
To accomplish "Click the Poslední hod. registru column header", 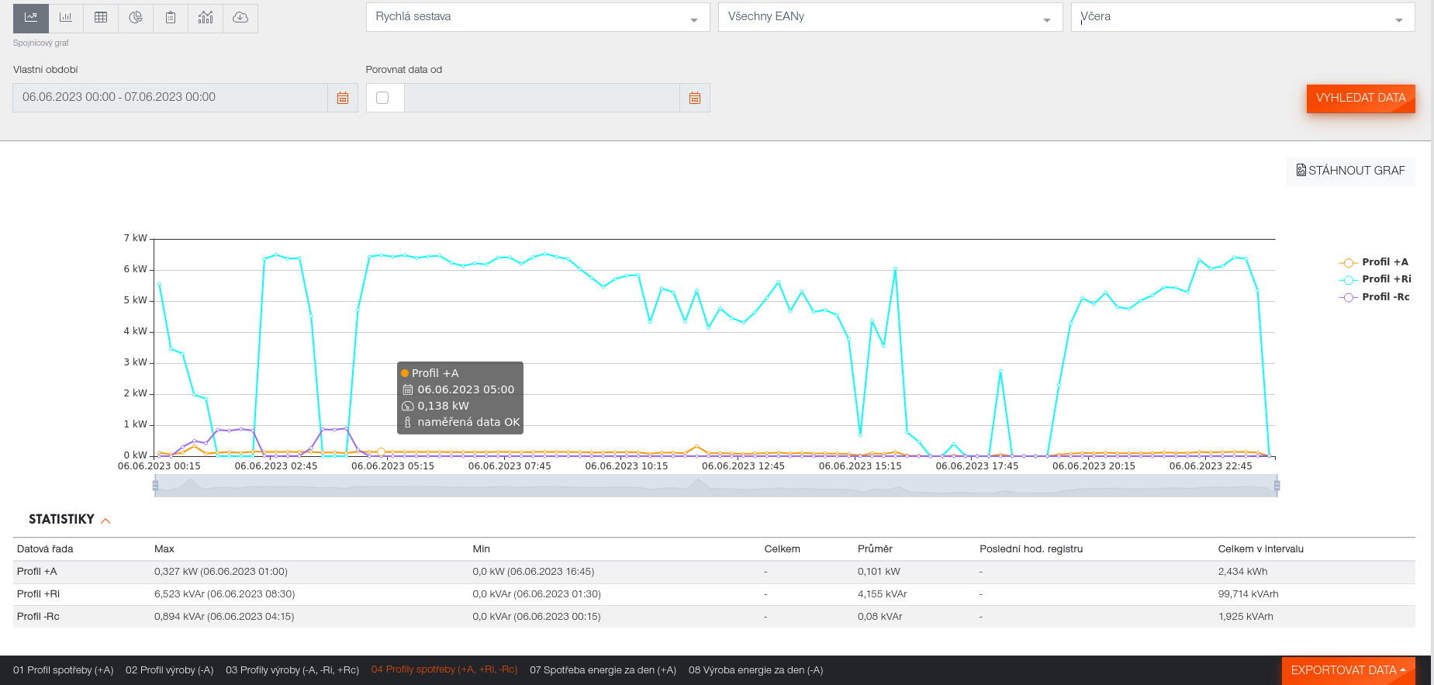I will 1031,549.
